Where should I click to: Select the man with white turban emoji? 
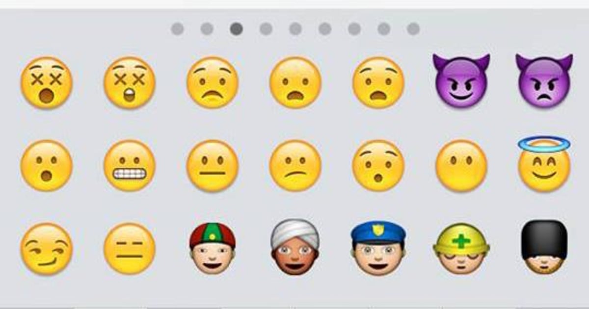point(295,247)
